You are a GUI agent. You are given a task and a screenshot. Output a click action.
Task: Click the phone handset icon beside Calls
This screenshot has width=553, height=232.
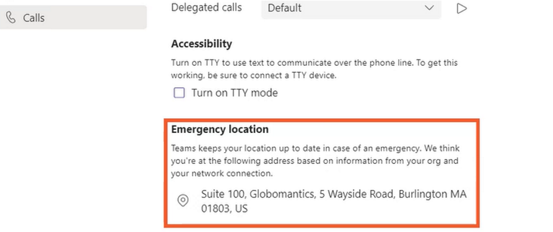click(11, 17)
